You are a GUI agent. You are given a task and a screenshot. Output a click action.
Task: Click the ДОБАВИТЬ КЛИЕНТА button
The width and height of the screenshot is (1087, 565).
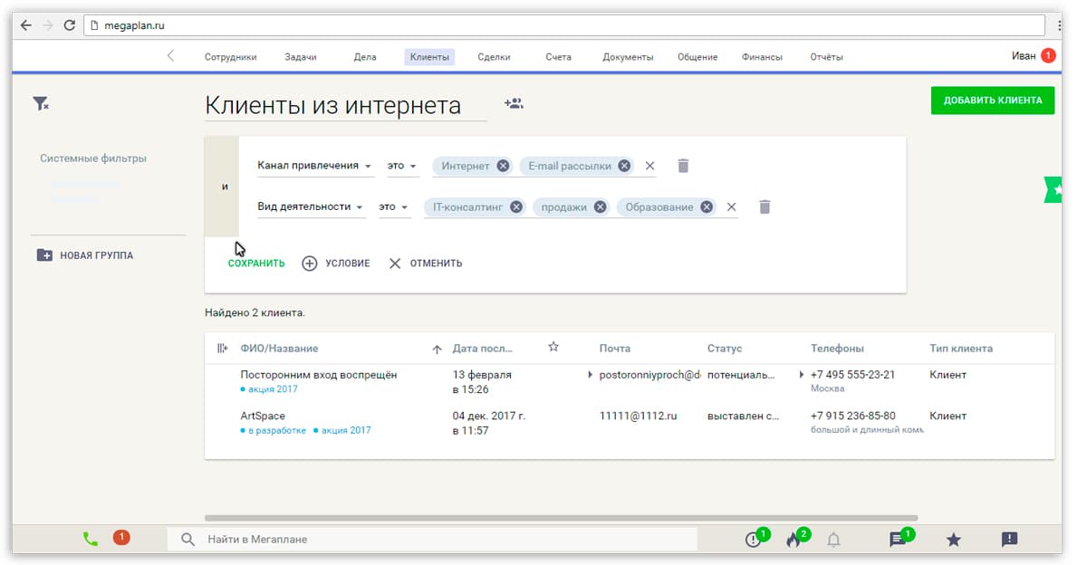click(x=993, y=100)
